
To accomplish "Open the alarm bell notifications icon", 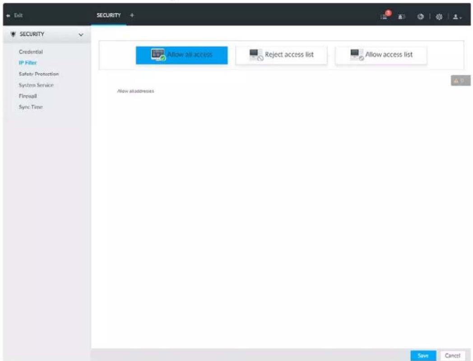I will click(402, 17).
